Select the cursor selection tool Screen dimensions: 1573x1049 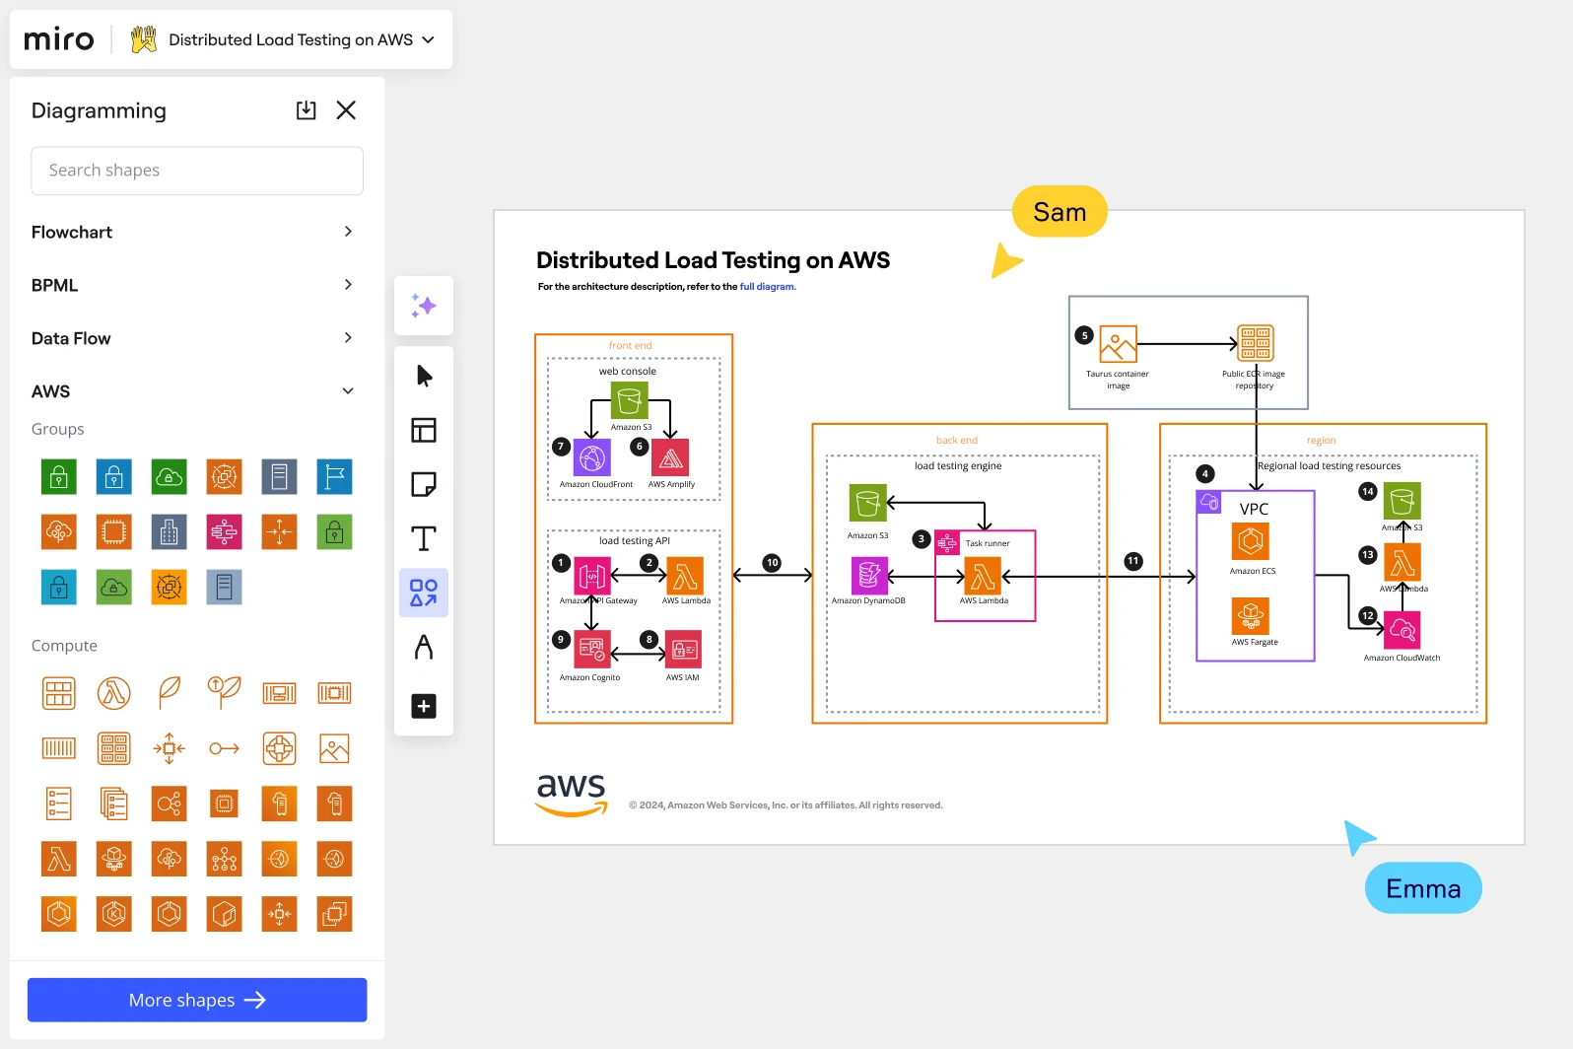424,376
